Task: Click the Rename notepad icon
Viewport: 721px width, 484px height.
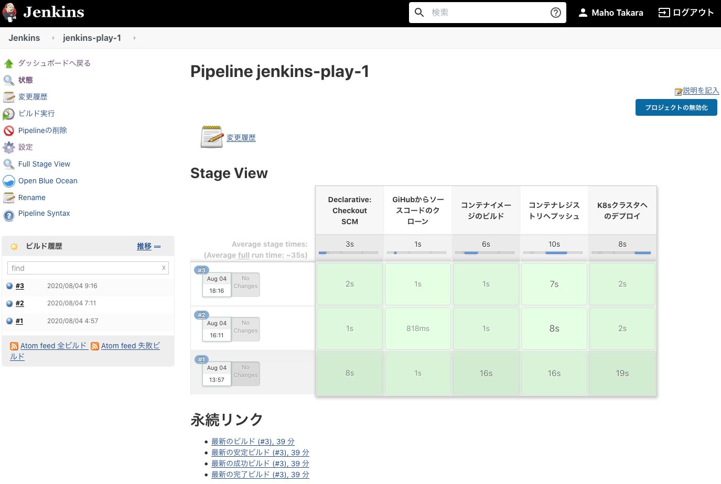Action: (9, 197)
